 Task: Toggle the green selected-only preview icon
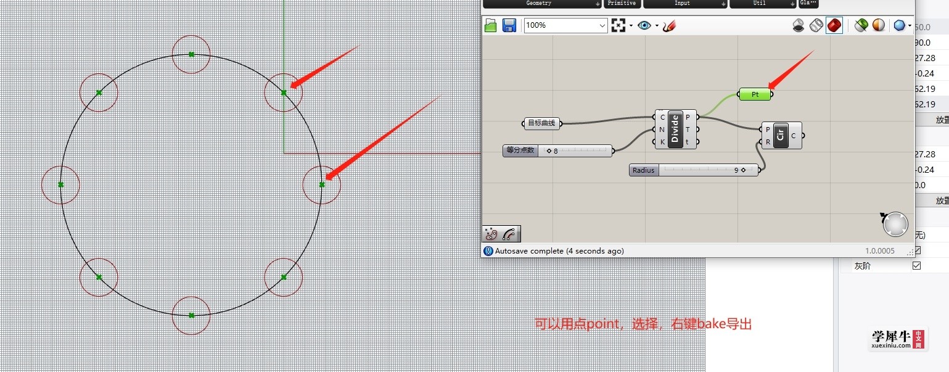point(861,25)
